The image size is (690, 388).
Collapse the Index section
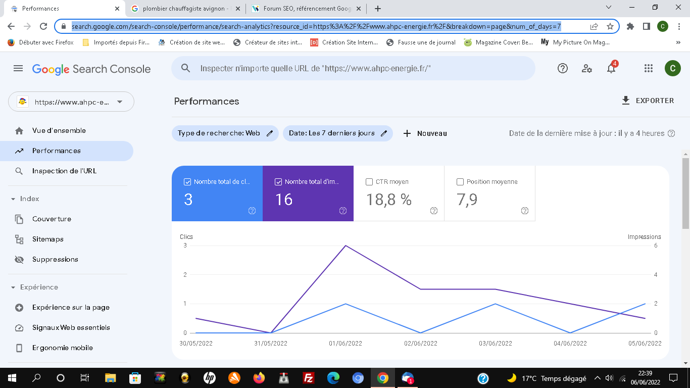13,199
